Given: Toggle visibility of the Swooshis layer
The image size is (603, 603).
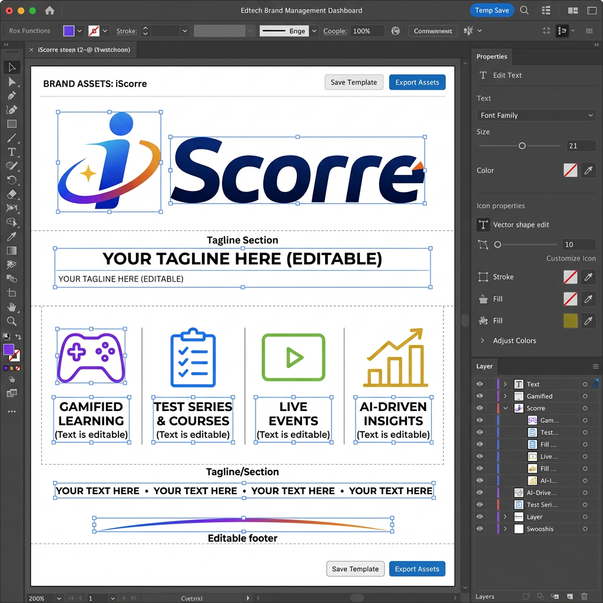Looking at the screenshot, I should click(479, 529).
